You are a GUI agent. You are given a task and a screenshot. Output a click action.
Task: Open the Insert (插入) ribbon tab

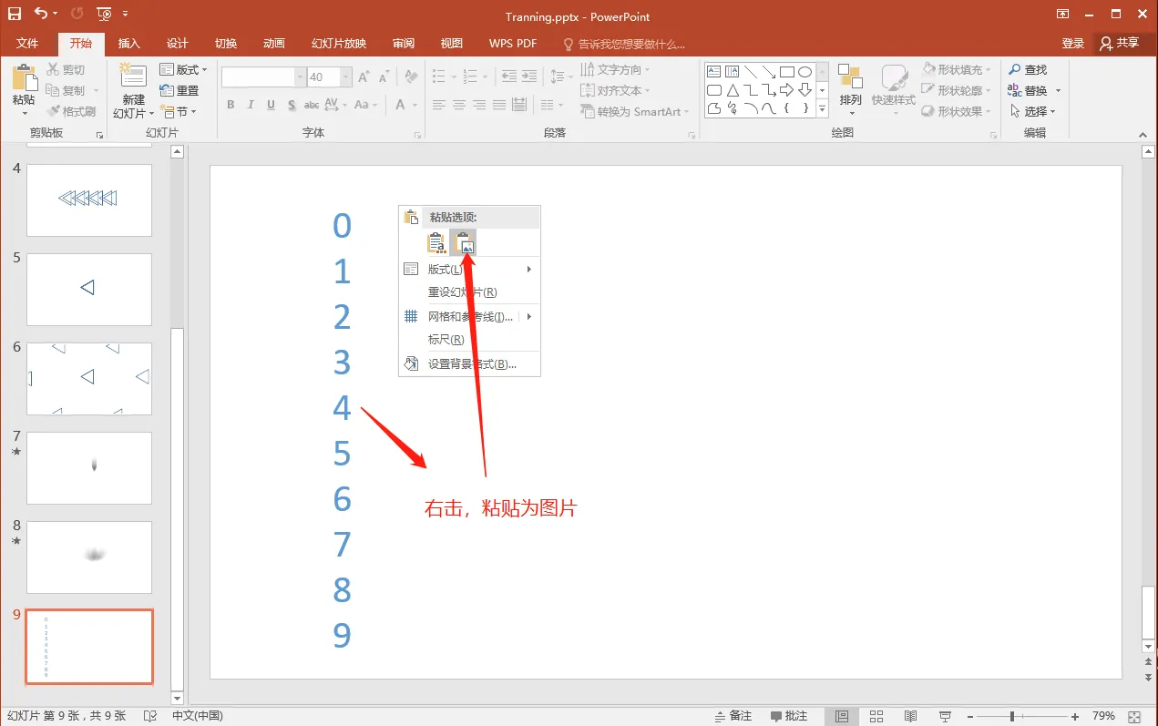[129, 44]
